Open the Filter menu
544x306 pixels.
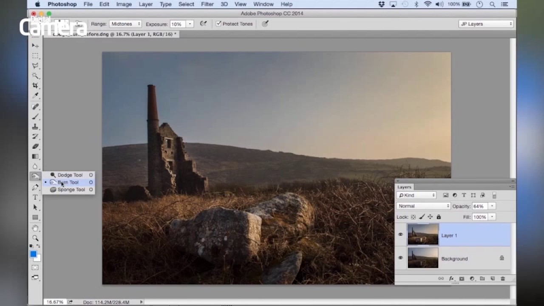click(x=207, y=4)
